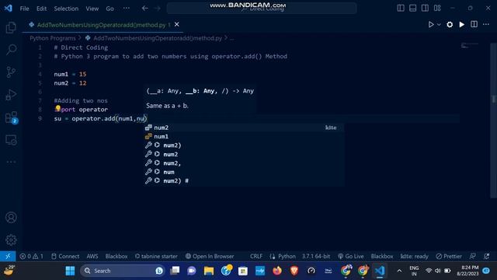Image resolution: width=497 pixels, height=280 pixels.
Task: Show hidden system tray icons chevron
Action: coord(399,271)
